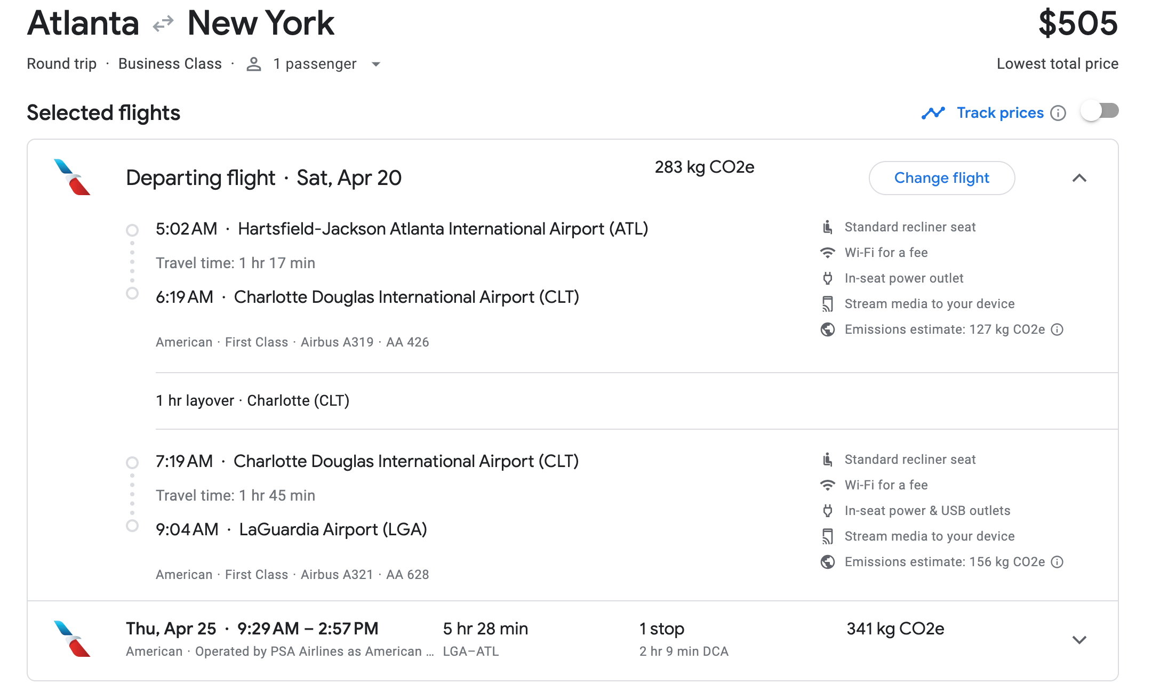Click the Track prices link text
Viewport: 1168px width, 692px height.
point(1000,113)
